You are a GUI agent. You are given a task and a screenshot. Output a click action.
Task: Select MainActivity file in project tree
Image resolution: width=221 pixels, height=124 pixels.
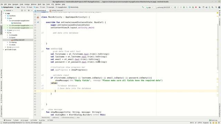17,23
